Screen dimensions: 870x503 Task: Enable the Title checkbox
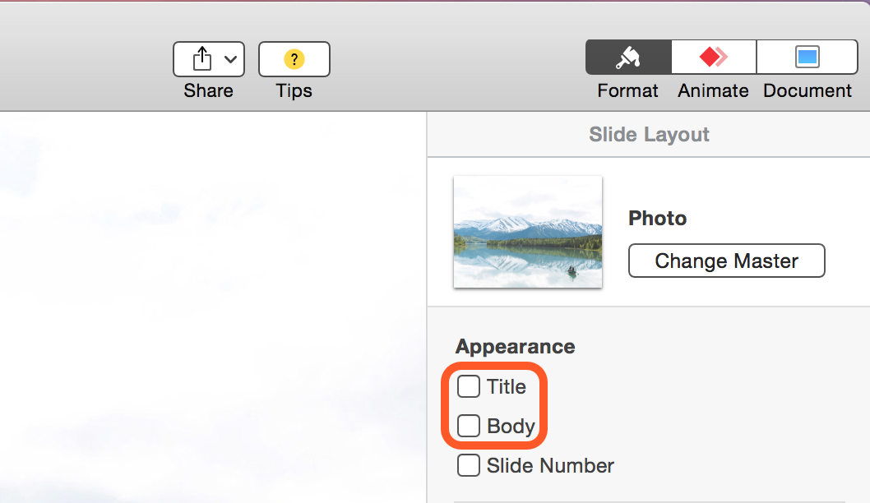469,386
